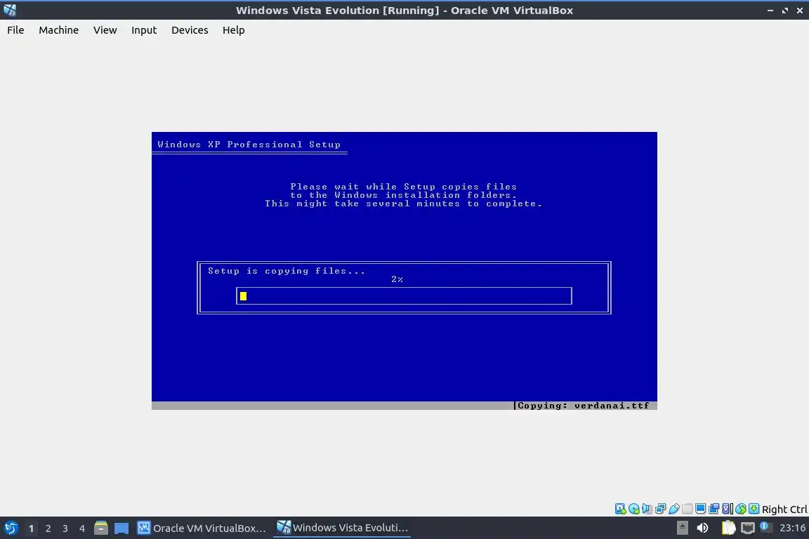Screen dimensions: 809x539
Task: Open the clipboard manager tray icon
Action: [x=728, y=528]
